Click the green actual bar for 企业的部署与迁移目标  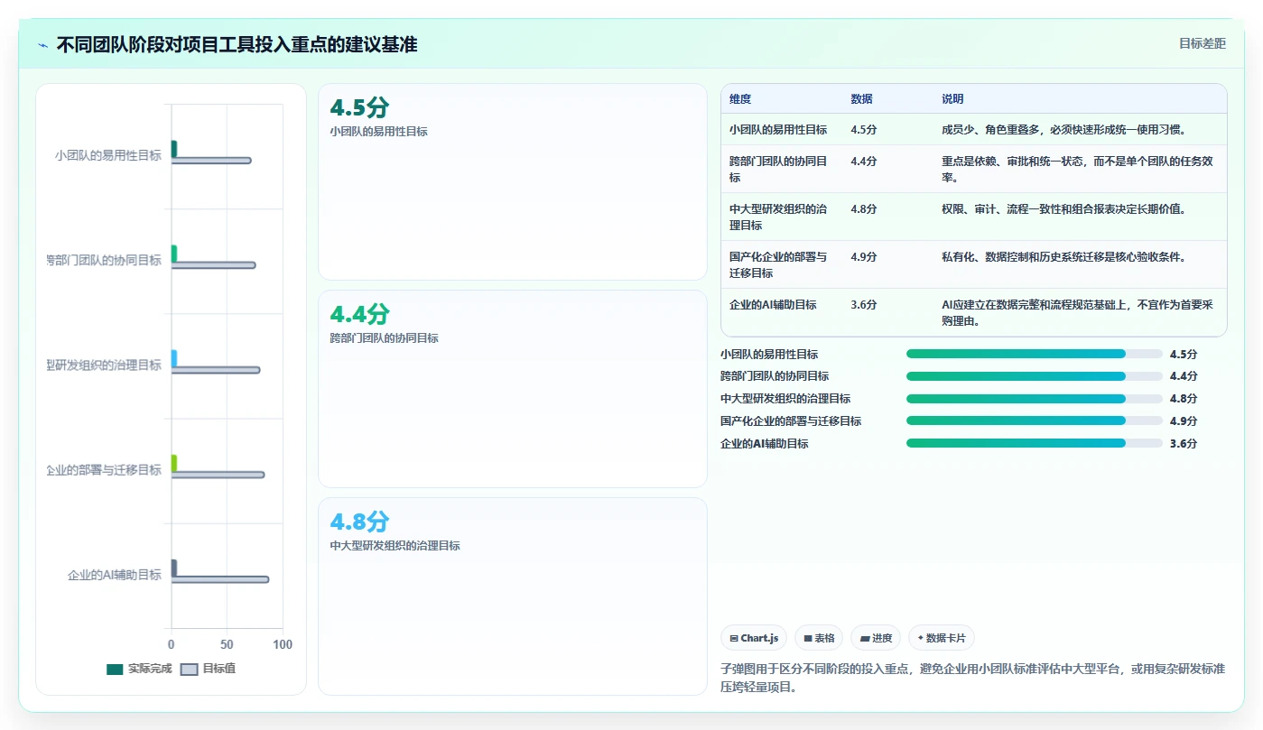[x=174, y=463]
